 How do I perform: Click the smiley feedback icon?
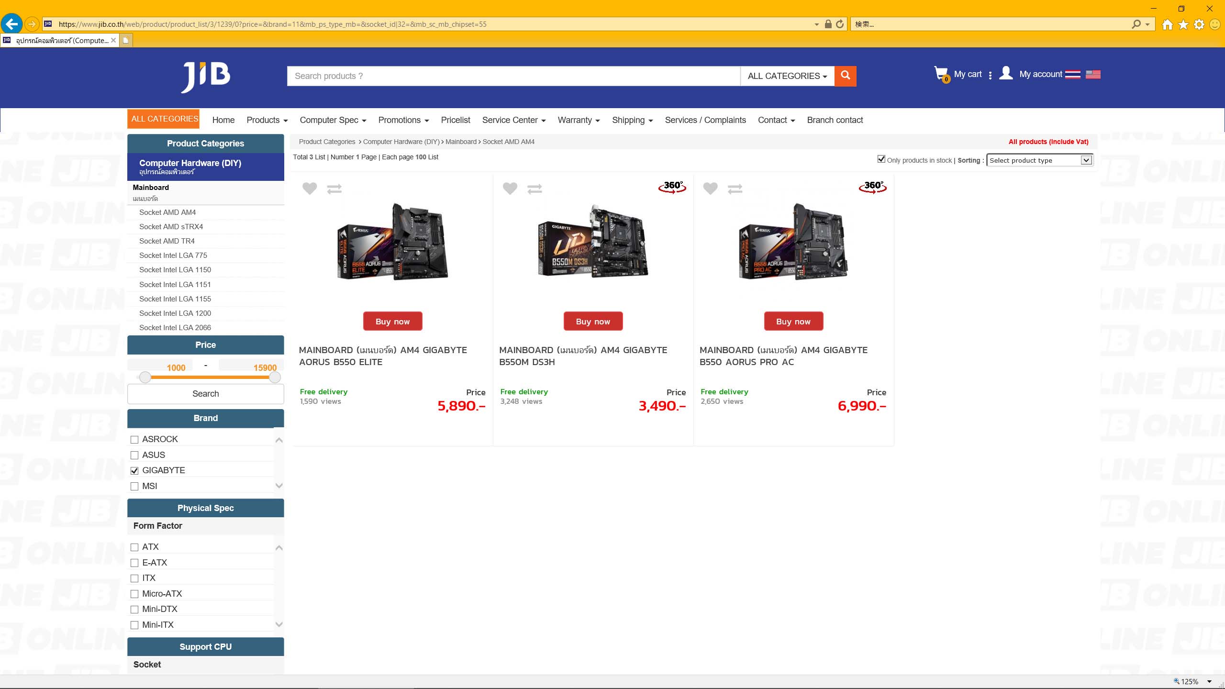1214,24
